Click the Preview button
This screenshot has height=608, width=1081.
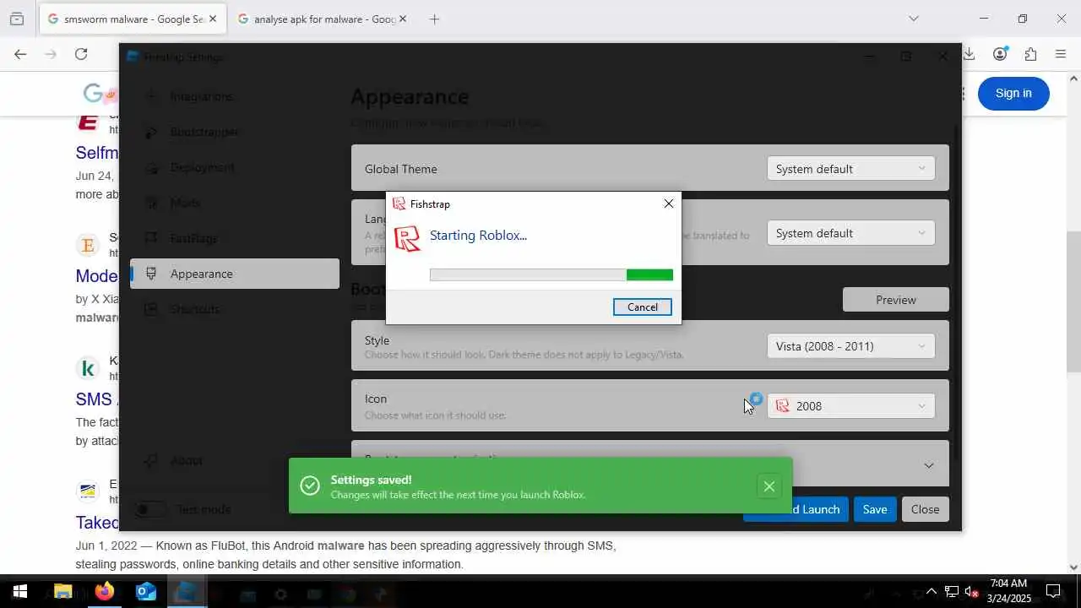[895, 300]
